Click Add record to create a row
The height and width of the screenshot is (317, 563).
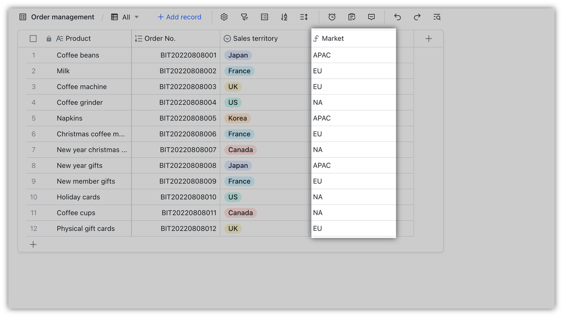(179, 17)
